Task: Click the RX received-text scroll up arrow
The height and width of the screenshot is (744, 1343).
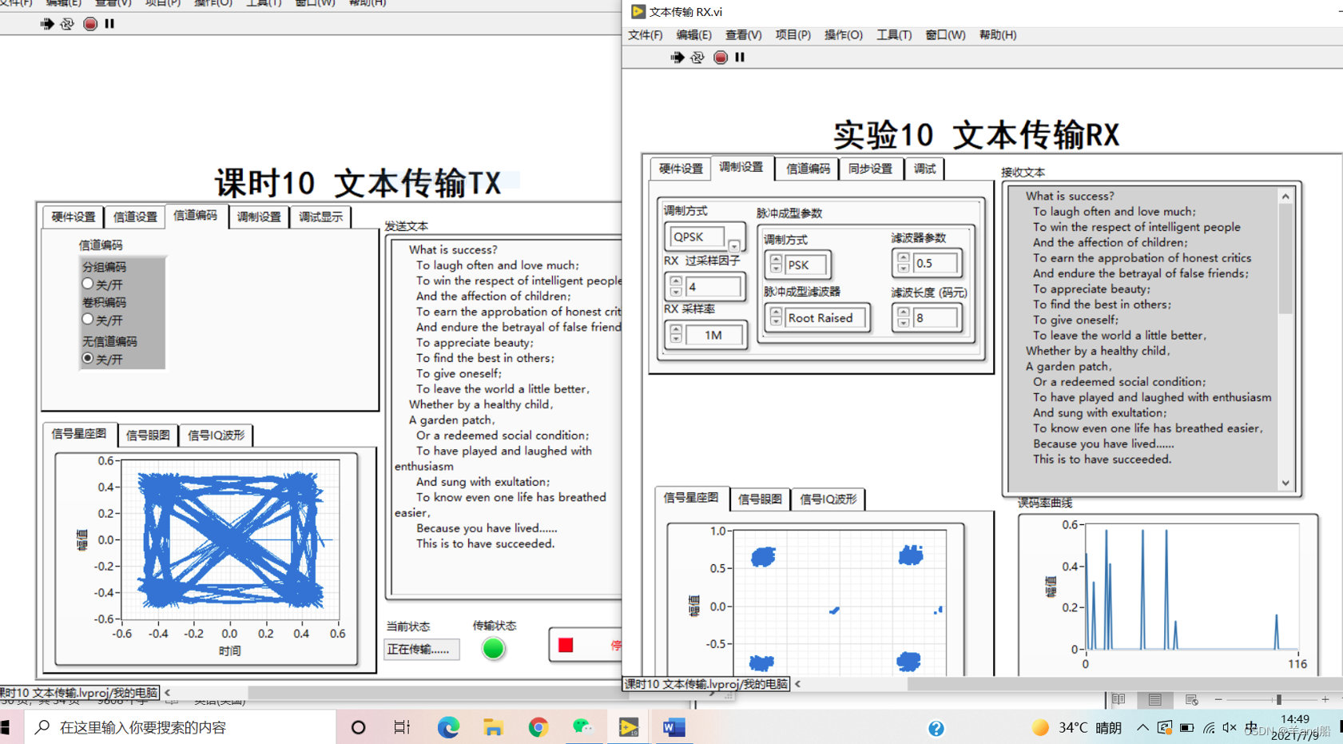Action: coord(1285,197)
